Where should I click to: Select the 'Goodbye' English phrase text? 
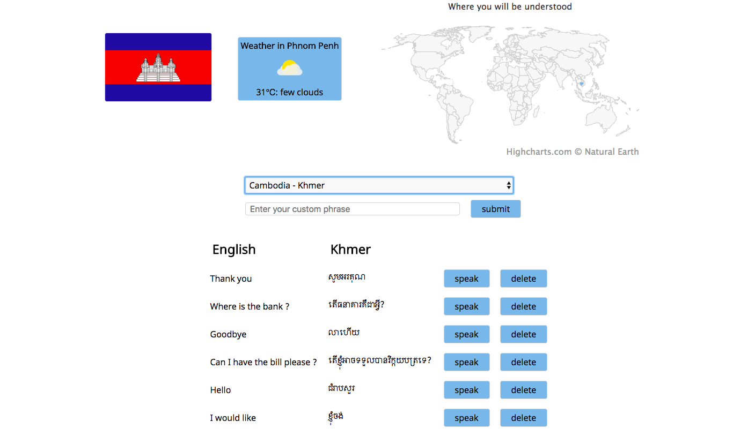pyautogui.click(x=228, y=334)
